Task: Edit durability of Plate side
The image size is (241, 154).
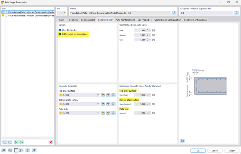Action: pyautogui.click(x=108, y=113)
